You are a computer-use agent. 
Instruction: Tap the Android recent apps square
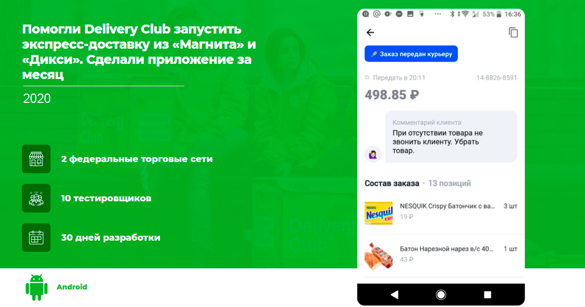(487, 294)
